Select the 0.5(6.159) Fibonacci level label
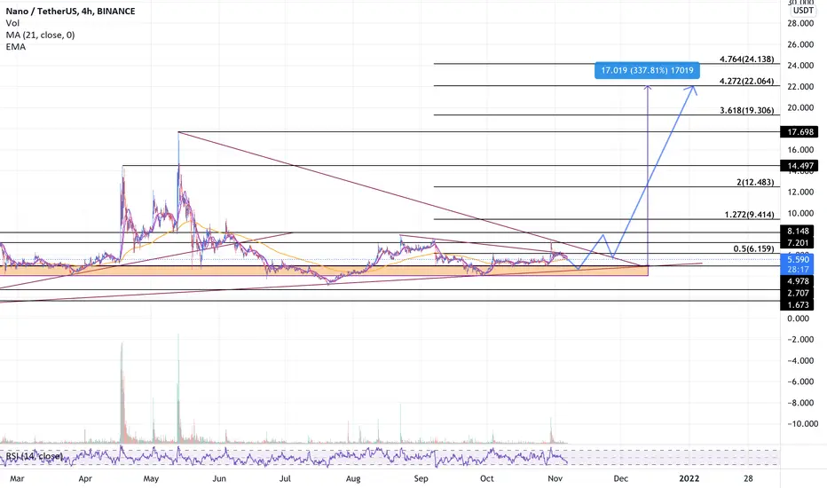The height and width of the screenshot is (488, 827). 753,248
